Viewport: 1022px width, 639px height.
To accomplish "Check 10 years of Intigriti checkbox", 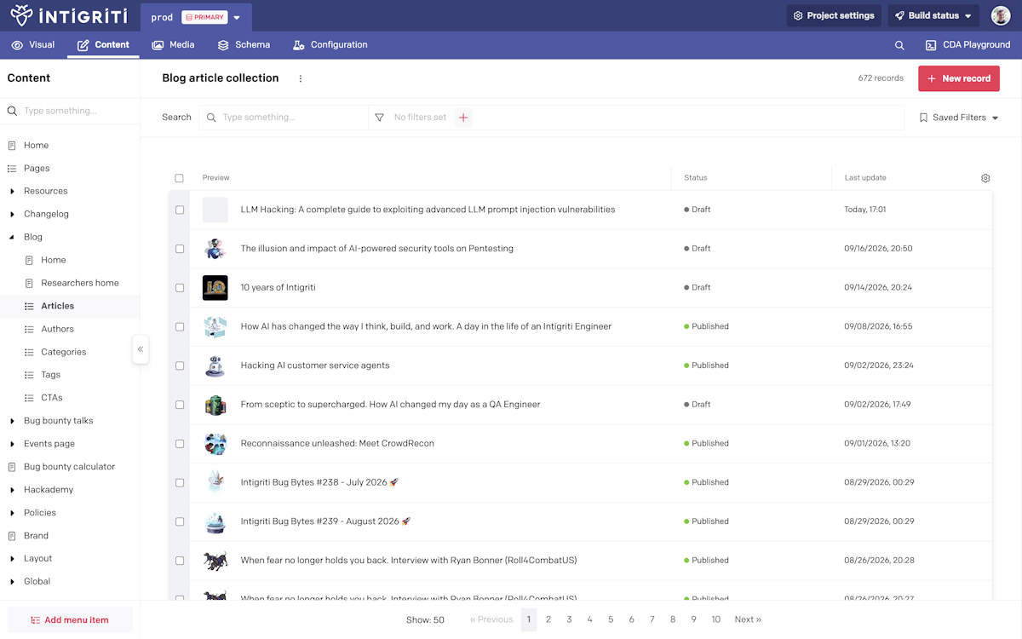I will click(180, 288).
